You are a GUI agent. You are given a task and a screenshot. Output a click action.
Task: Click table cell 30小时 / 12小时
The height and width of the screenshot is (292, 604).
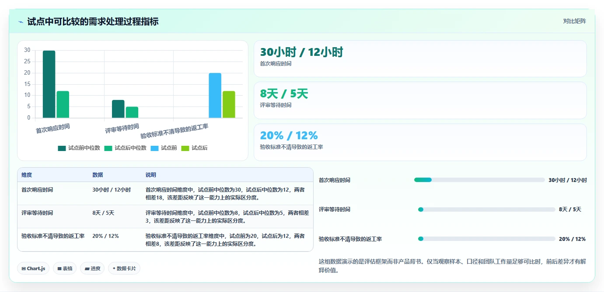[112, 190]
